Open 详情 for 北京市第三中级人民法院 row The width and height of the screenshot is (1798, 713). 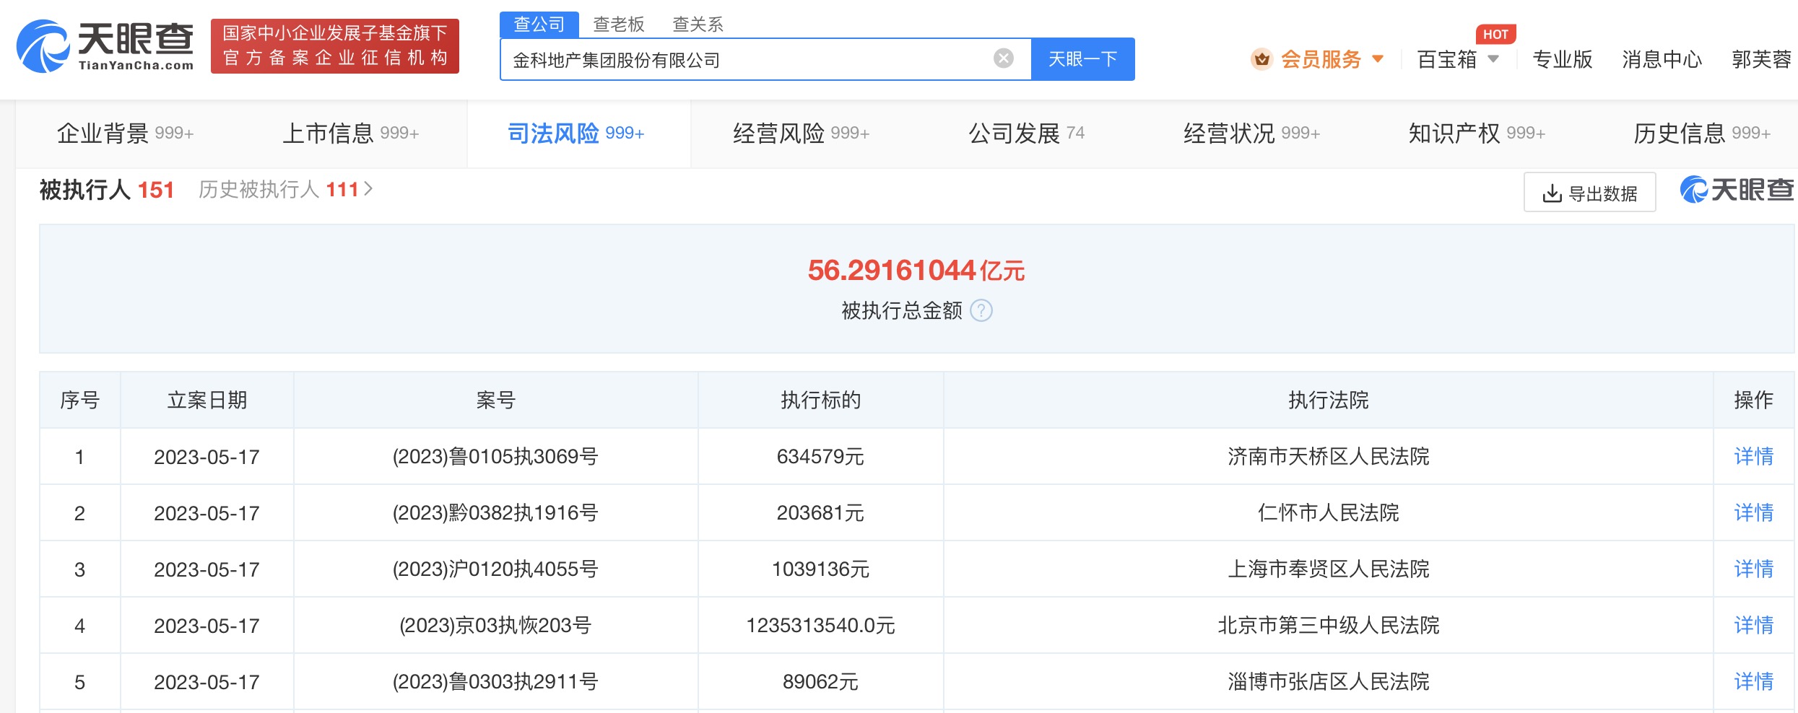[x=1754, y=625]
